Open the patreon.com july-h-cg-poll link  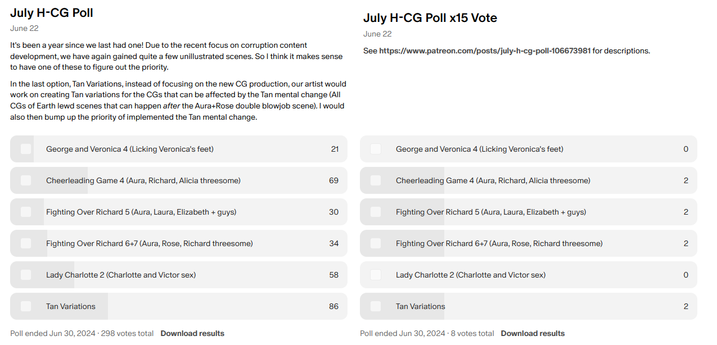click(485, 51)
